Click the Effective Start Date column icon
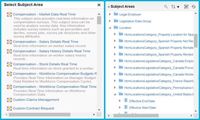The width and height of the screenshot is (200, 120). tap(126, 107)
